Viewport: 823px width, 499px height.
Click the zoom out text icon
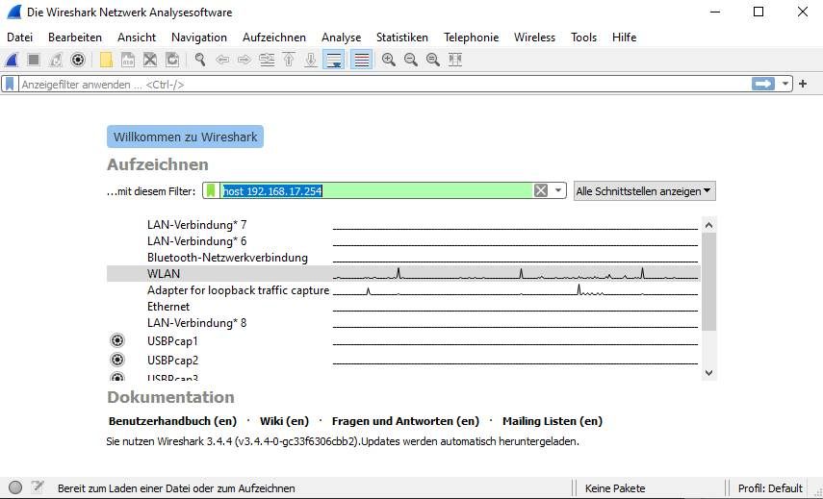click(x=411, y=60)
